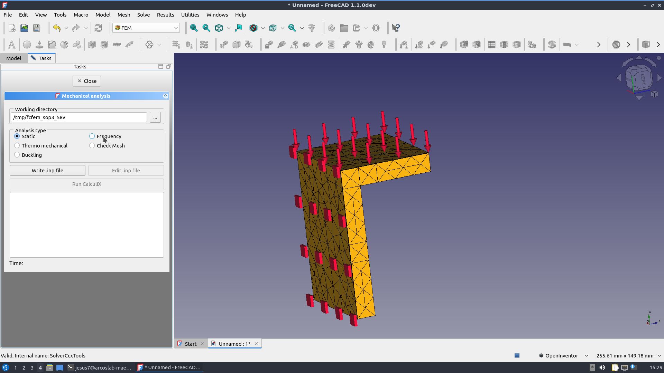Select the Frequency analysis type
Image resolution: width=664 pixels, height=373 pixels.
pyautogui.click(x=105, y=136)
